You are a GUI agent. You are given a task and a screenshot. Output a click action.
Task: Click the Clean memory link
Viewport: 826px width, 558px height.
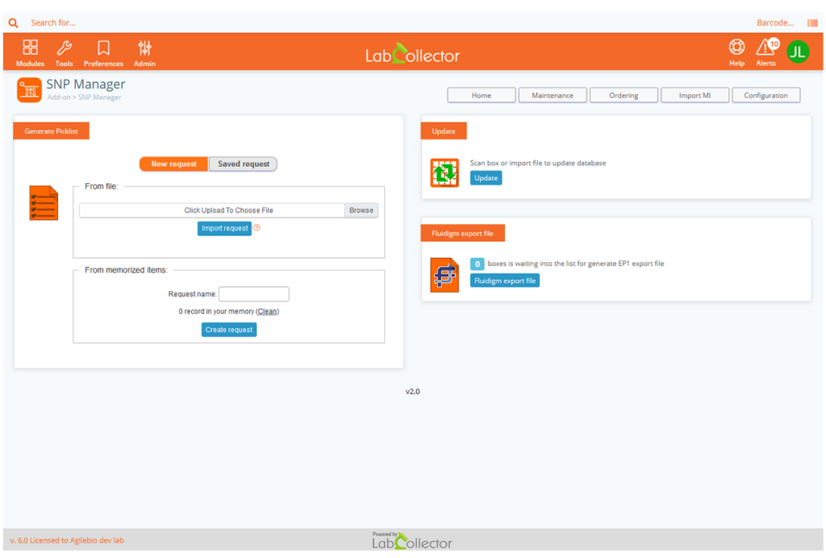pos(267,311)
